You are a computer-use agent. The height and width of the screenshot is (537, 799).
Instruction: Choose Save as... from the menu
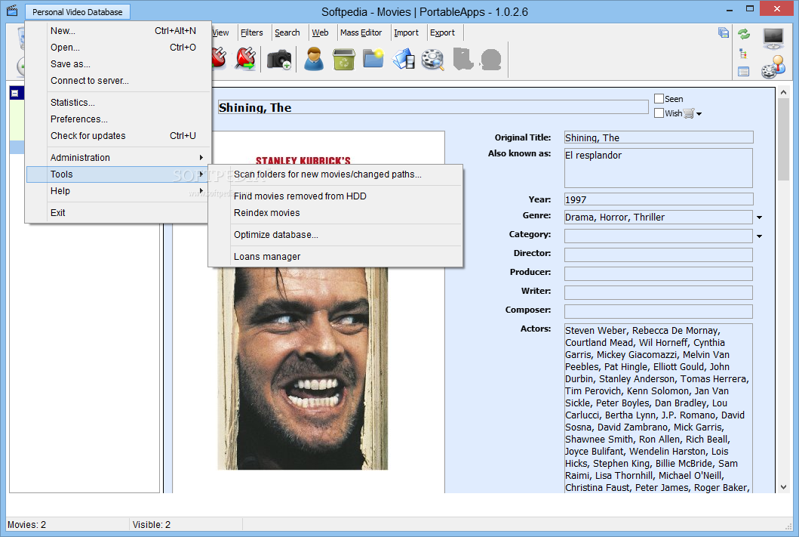pyautogui.click(x=118, y=63)
